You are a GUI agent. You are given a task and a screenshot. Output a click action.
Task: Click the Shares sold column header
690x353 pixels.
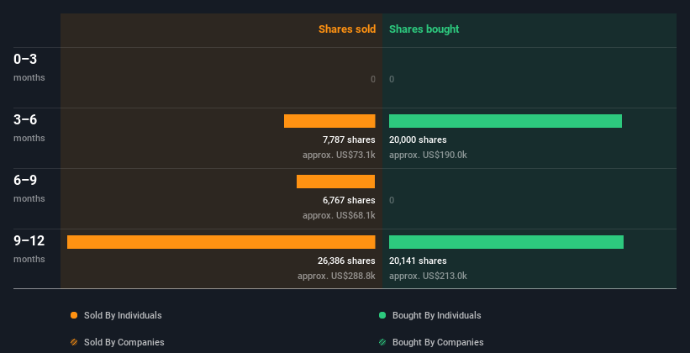347,29
